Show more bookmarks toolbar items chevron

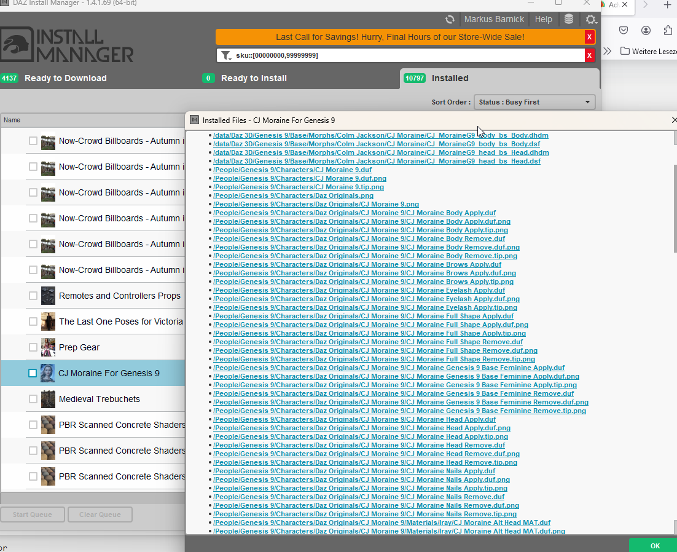pos(608,51)
